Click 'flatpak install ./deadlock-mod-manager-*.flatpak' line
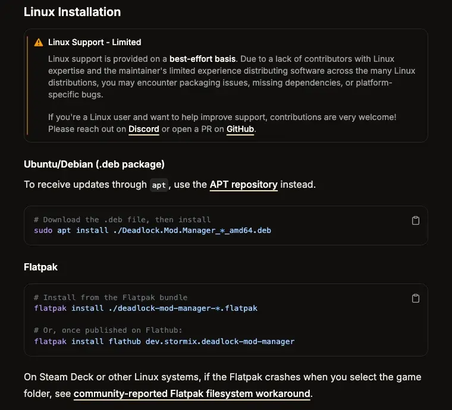This screenshot has height=410, width=452. [146, 308]
